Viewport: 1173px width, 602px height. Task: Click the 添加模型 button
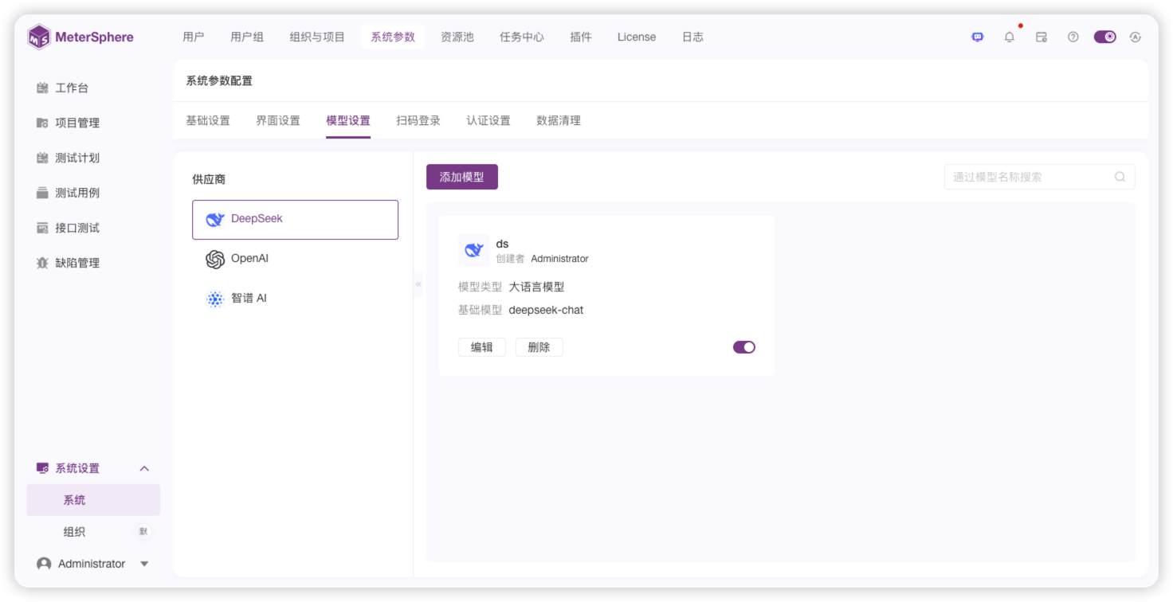462,177
